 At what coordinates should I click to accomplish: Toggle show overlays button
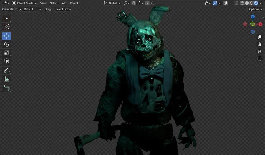pyautogui.click(x=226, y=3)
